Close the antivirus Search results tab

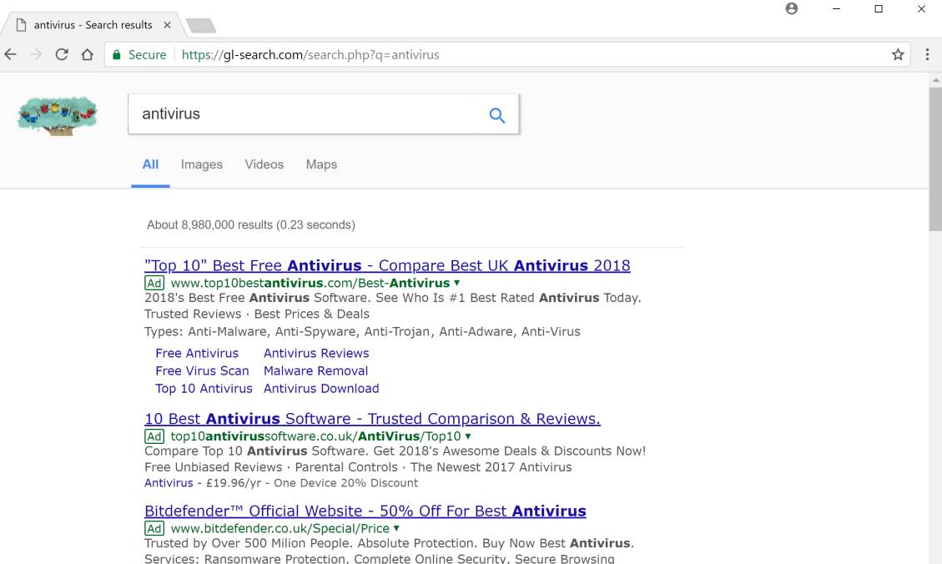coord(167,25)
